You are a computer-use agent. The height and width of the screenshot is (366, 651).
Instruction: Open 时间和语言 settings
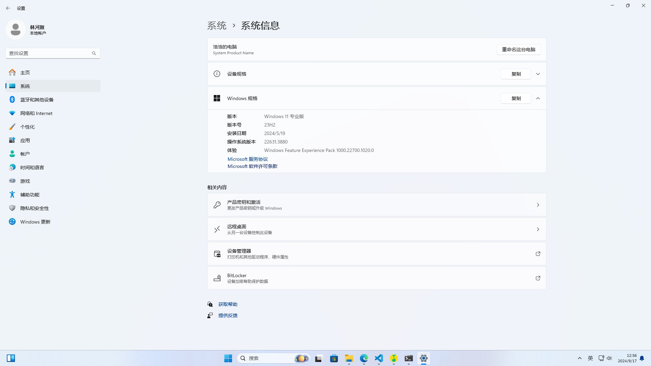(53, 168)
